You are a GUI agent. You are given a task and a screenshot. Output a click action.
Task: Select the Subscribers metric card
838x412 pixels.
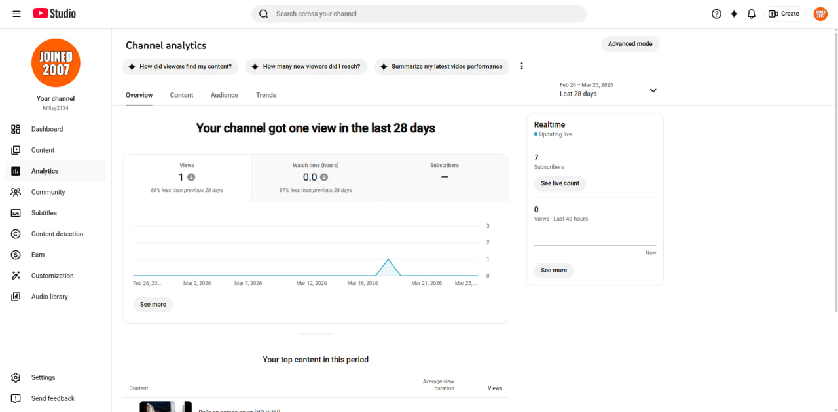click(x=445, y=178)
